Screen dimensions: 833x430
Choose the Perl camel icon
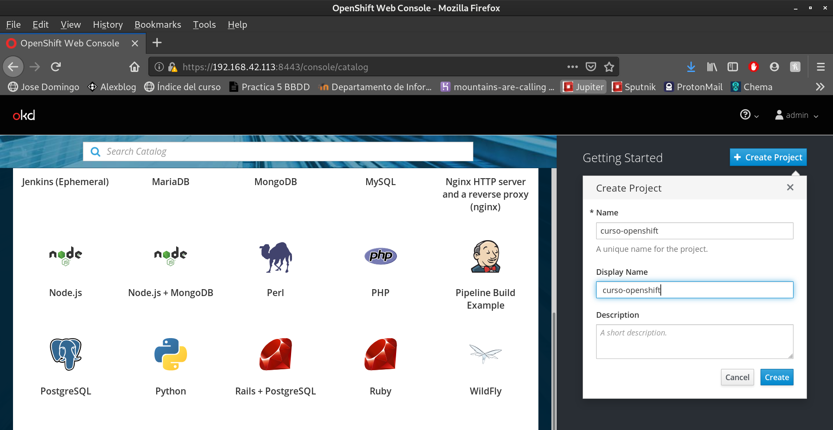[275, 257]
